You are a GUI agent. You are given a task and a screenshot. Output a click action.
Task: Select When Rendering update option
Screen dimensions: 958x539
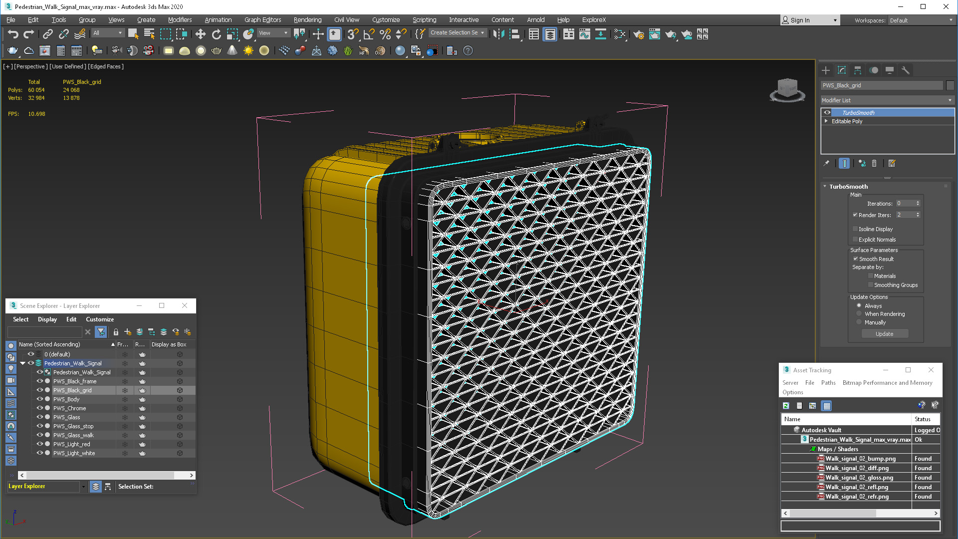pyautogui.click(x=859, y=314)
